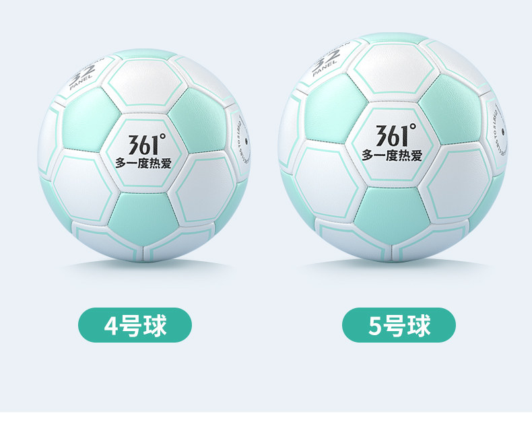
Task: Click the 多一度热爱 slogan on the left ball
Action: (143, 163)
